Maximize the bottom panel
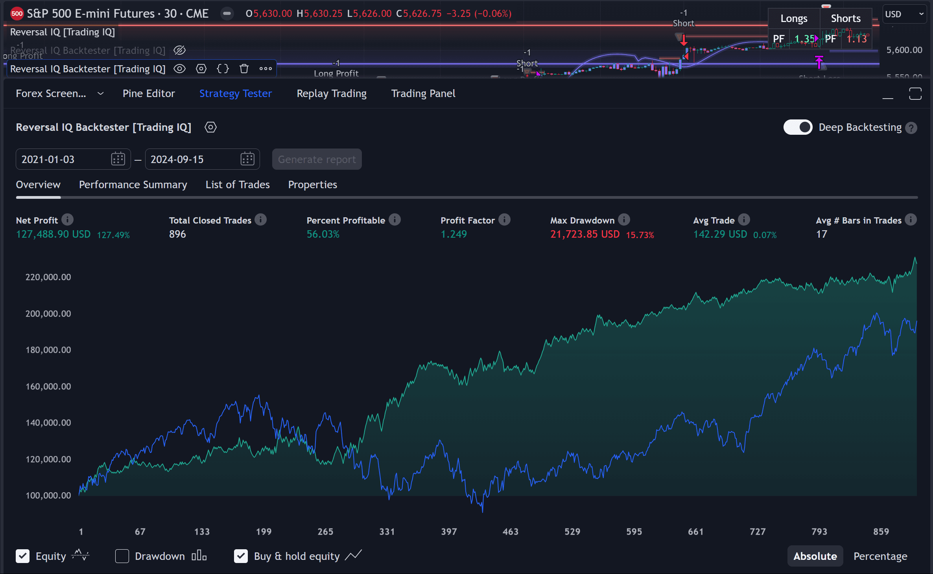Image resolution: width=933 pixels, height=574 pixels. point(915,94)
